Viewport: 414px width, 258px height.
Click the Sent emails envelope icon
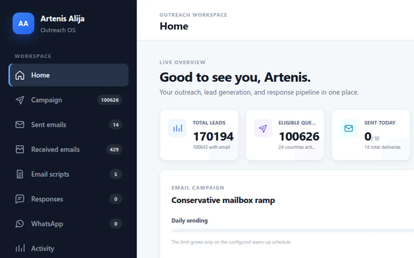[20, 125]
